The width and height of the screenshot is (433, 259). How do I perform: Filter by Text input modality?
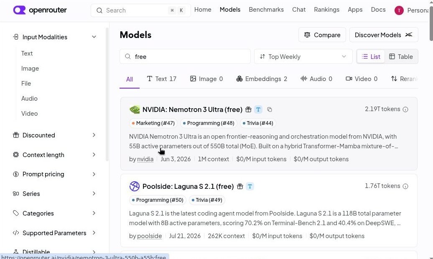pyautogui.click(x=27, y=53)
